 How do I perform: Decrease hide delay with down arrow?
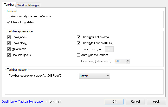[x=128, y=62]
